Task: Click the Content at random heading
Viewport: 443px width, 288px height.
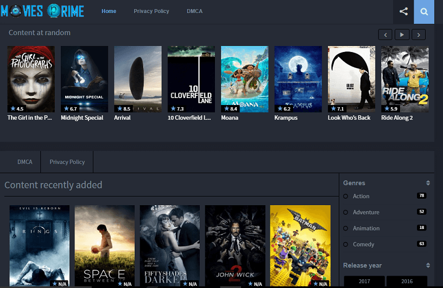Action: click(x=40, y=32)
